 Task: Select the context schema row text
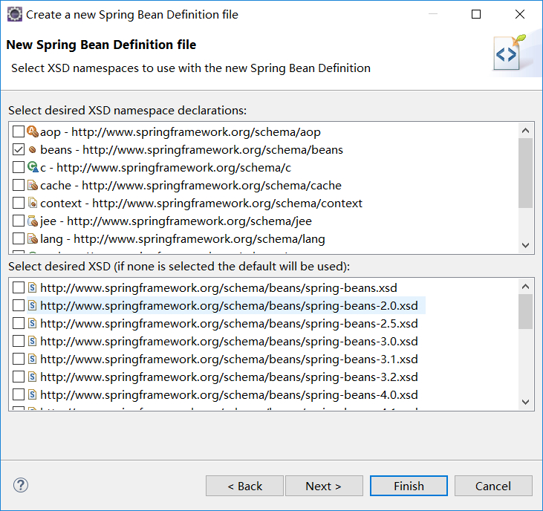[201, 204]
